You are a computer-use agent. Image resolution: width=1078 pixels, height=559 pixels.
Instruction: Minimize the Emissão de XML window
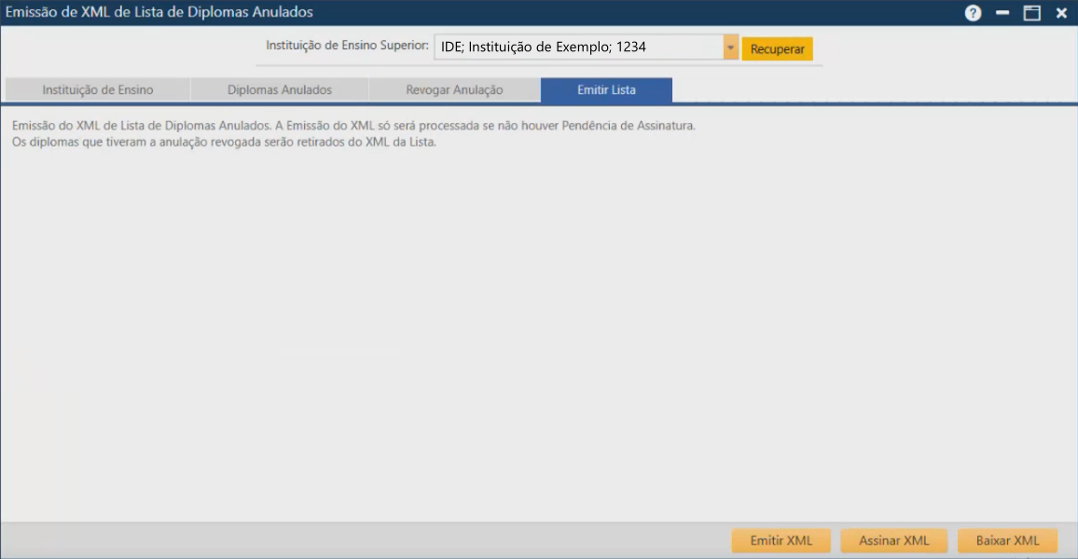(x=1002, y=12)
